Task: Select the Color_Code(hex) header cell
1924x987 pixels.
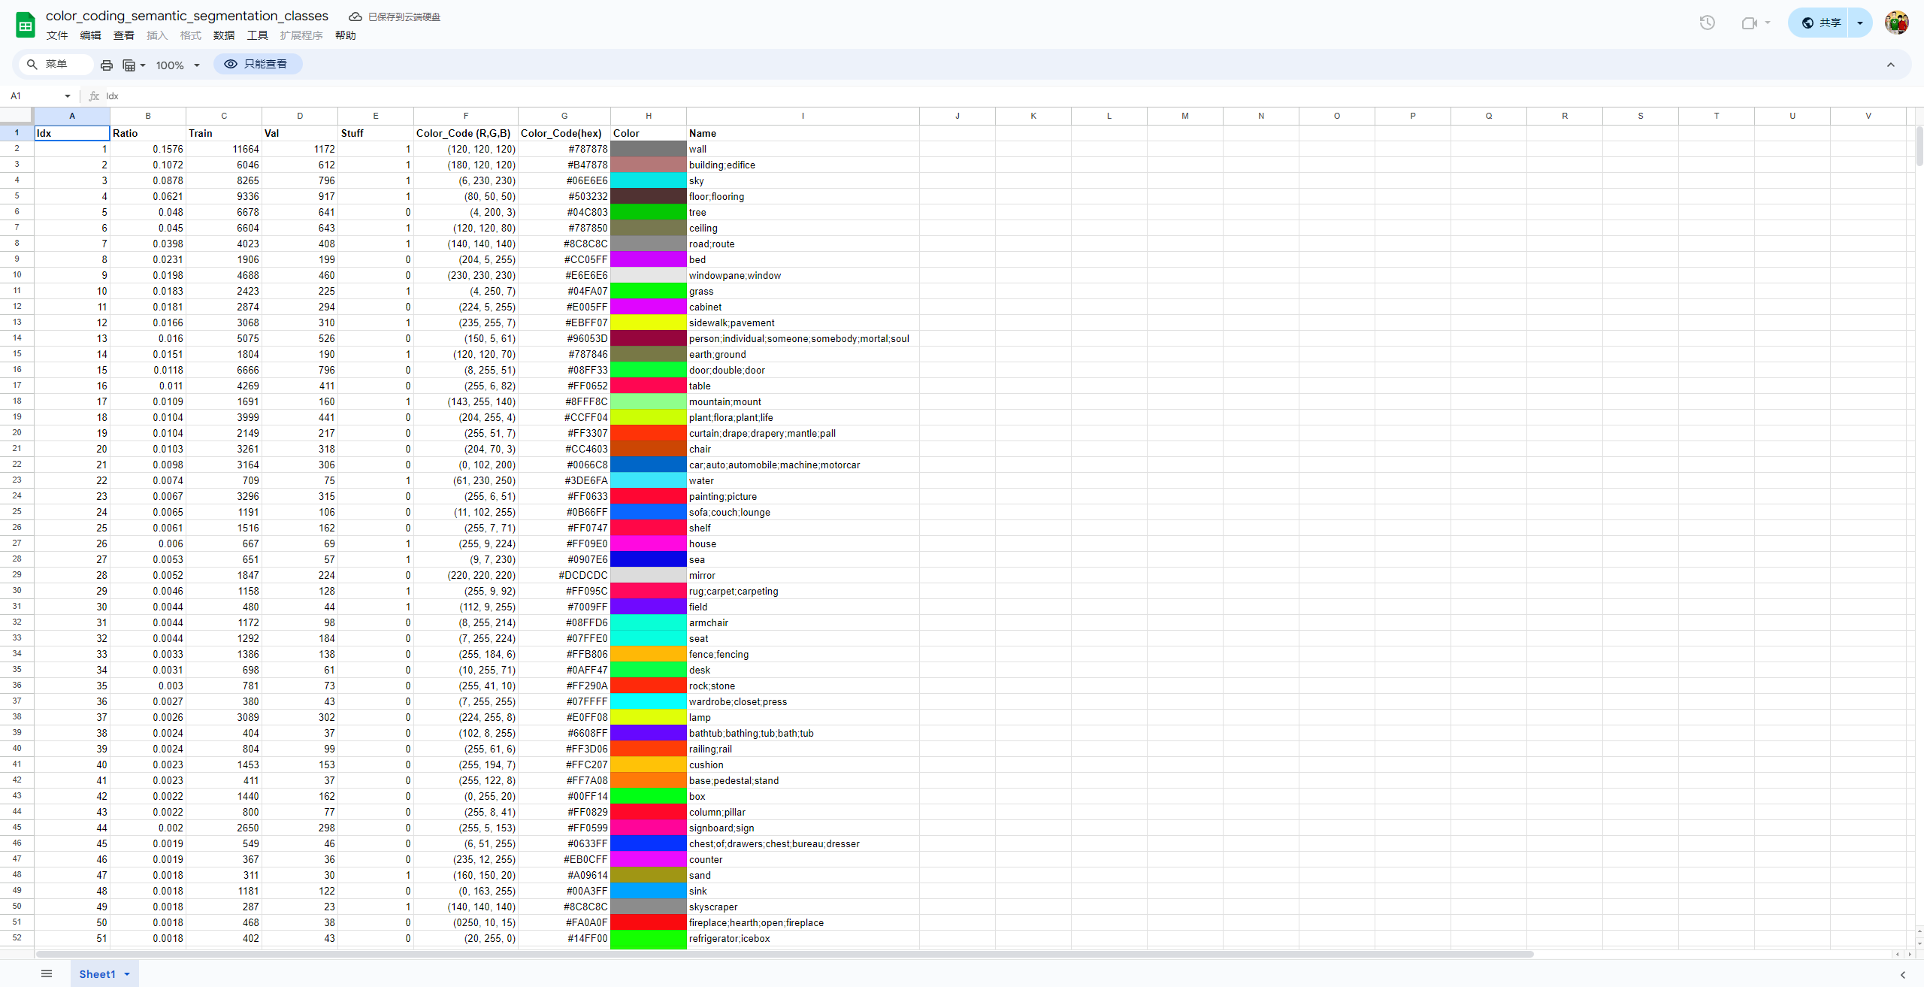Action: [x=564, y=133]
